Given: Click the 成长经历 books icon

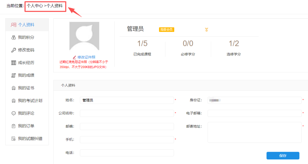Looking at the screenshot, I should pos(13,63).
